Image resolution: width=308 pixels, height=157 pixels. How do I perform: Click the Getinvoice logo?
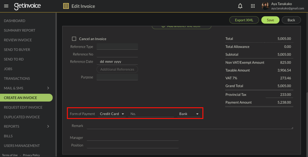point(27,6)
